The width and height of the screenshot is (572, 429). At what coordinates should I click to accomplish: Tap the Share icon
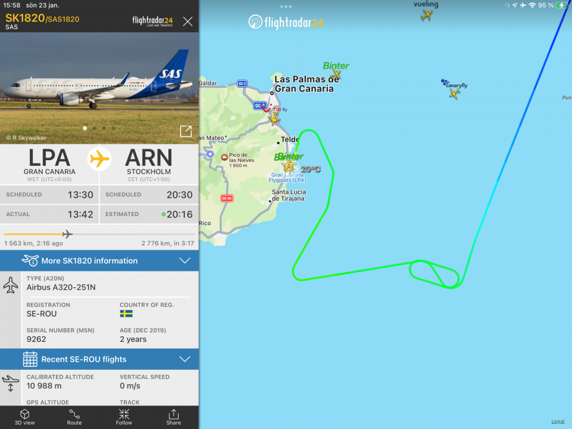coord(174,417)
